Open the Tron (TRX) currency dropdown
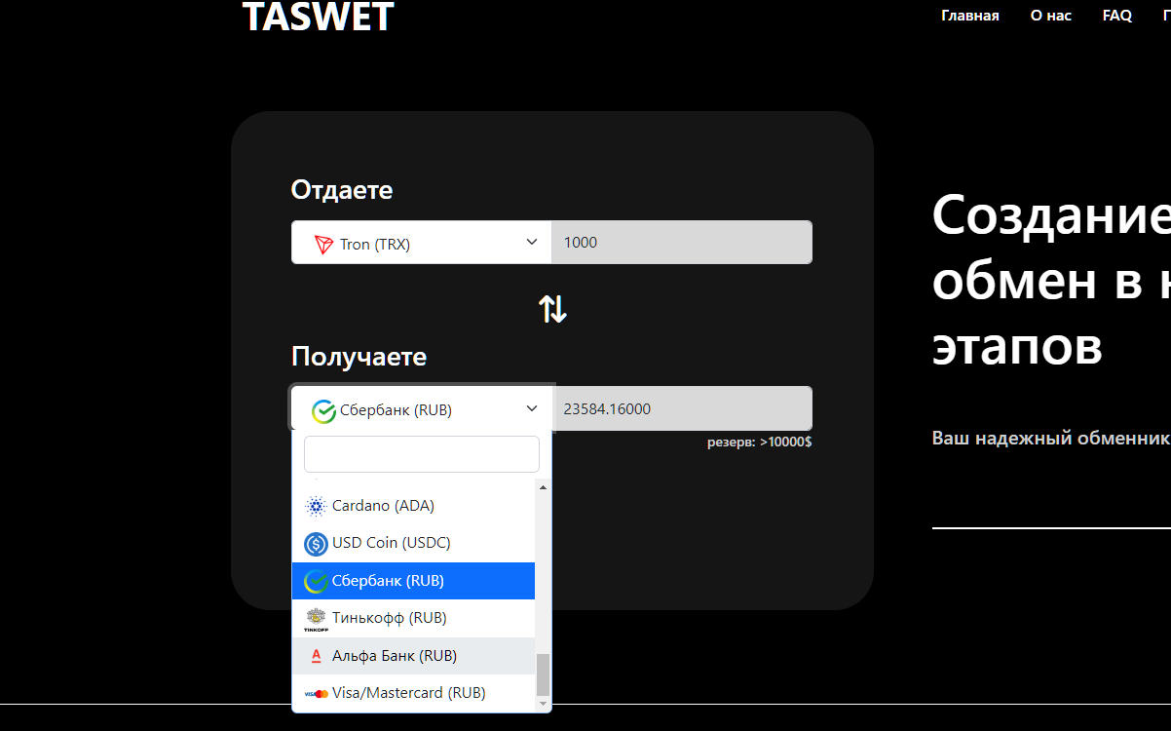Image resolution: width=1171 pixels, height=731 pixels. [x=421, y=243]
